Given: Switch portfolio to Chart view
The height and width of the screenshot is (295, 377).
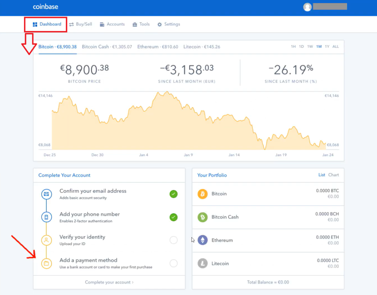Looking at the screenshot, I should coord(334,175).
